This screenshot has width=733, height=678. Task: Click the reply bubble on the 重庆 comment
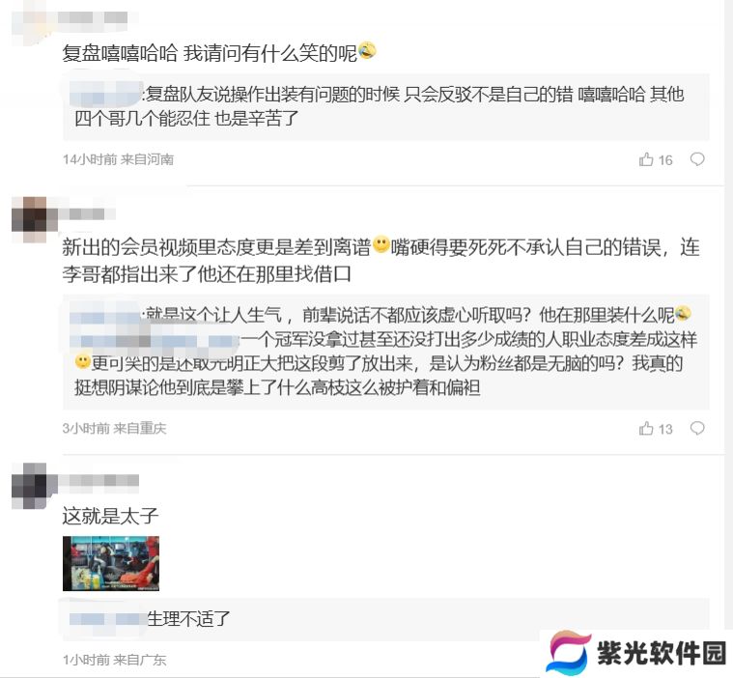coord(697,428)
